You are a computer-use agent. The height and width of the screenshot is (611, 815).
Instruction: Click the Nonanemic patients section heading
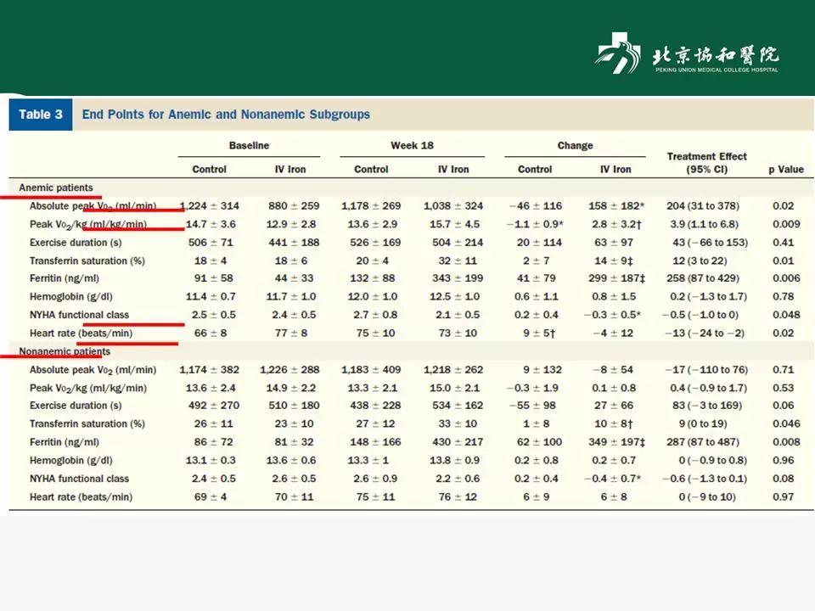pos(65,351)
